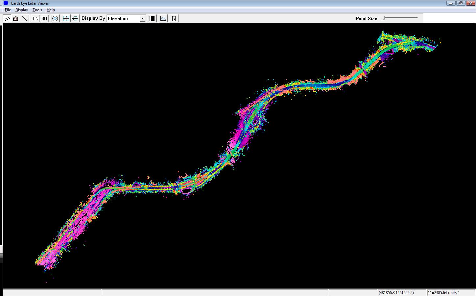Restore down the Earth Eye window
The height and width of the screenshot is (296, 476).
(460, 3)
